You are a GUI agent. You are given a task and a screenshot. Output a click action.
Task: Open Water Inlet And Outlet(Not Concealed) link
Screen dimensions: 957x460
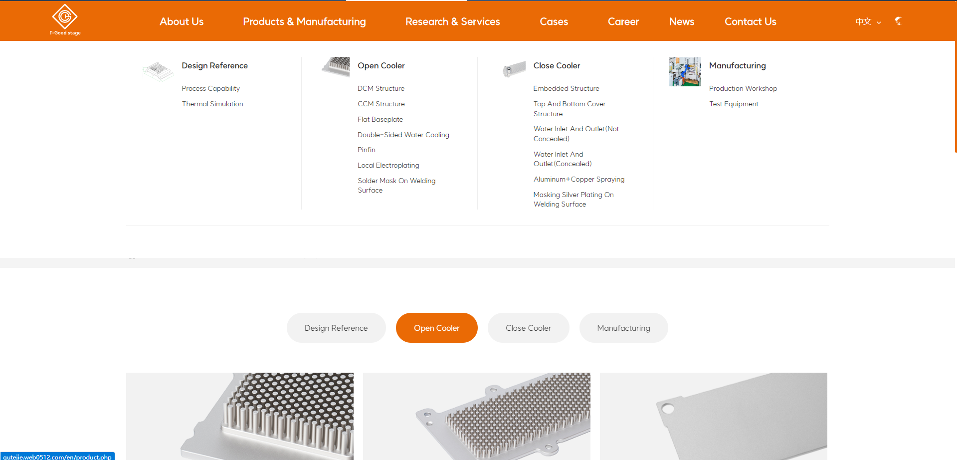(576, 134)
